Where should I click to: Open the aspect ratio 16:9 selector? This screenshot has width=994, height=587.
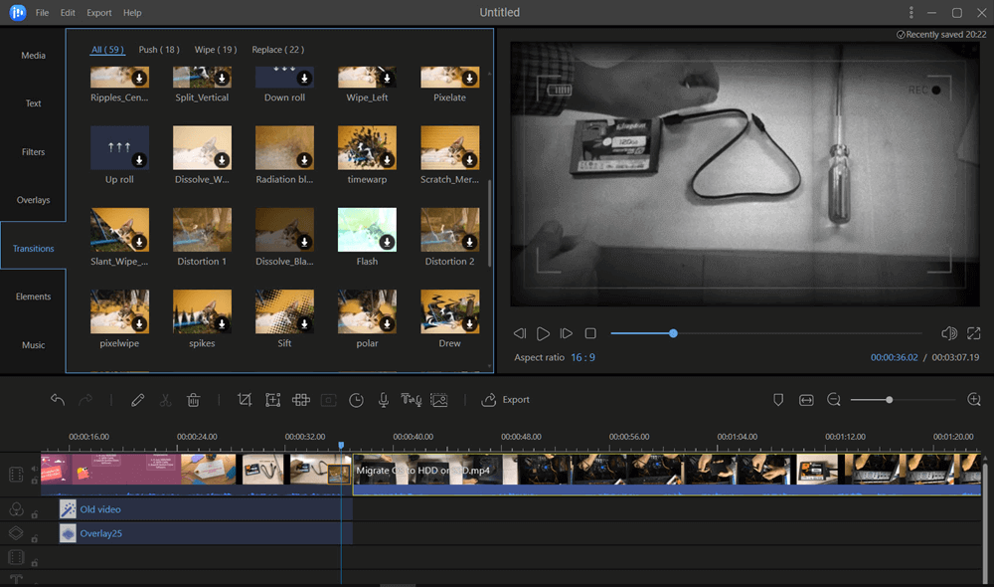pos(582,357)
